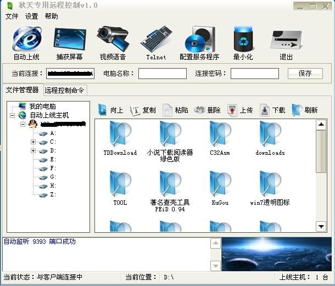Collapse the 自动上线主机 tree node
The image size is (335, 286).
click(12, 115)
